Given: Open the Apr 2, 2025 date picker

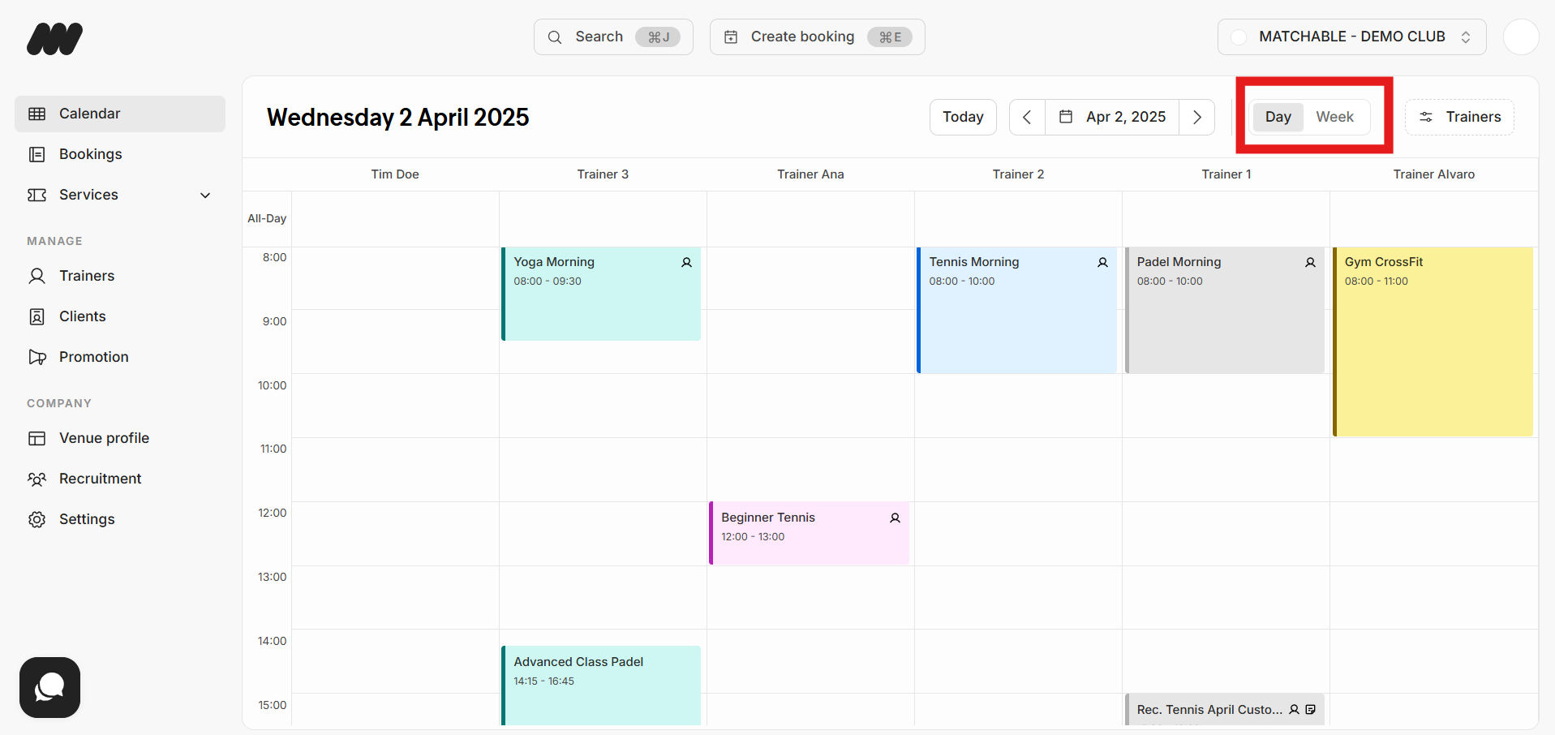Looking at the screenshot, I should pos(1112,118).
